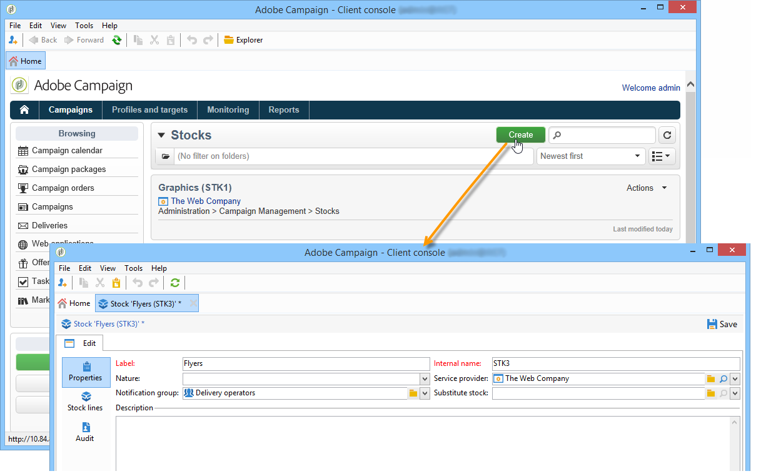The width and height of the screenshot is (761, 476).
Task: Open Notification group dropdown arrow
Action: [x=425, y=393]
